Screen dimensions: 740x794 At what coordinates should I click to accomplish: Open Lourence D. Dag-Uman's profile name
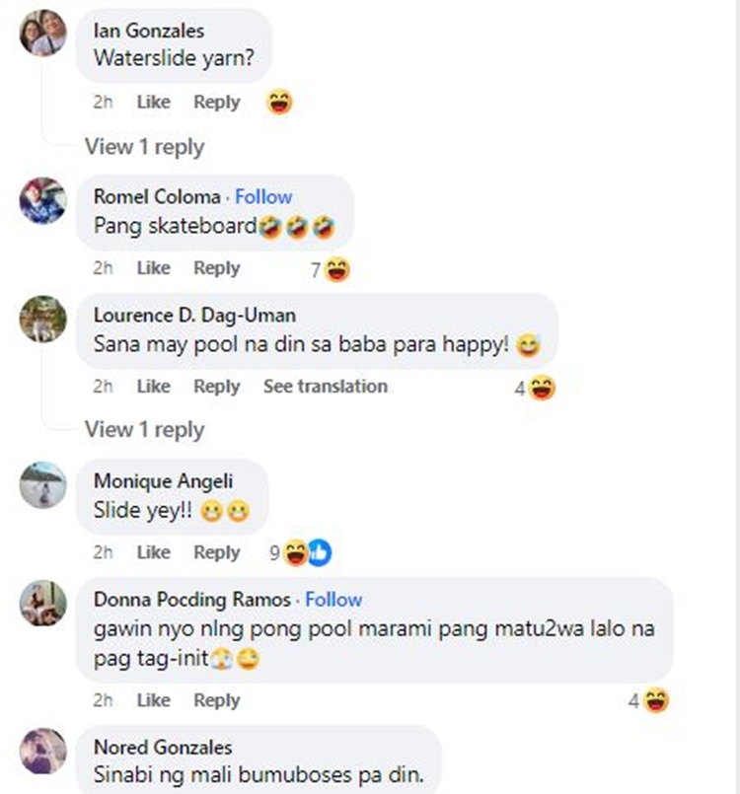tap(194, 315)
